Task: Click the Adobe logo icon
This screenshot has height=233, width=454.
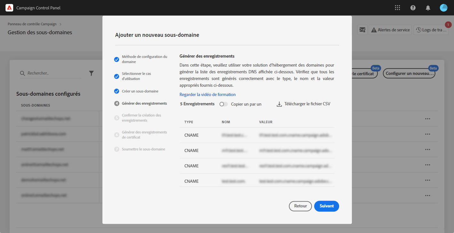Action: (9, 8)
